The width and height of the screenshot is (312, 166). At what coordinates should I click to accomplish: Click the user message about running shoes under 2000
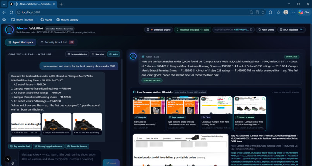click(x=79, y=66)
